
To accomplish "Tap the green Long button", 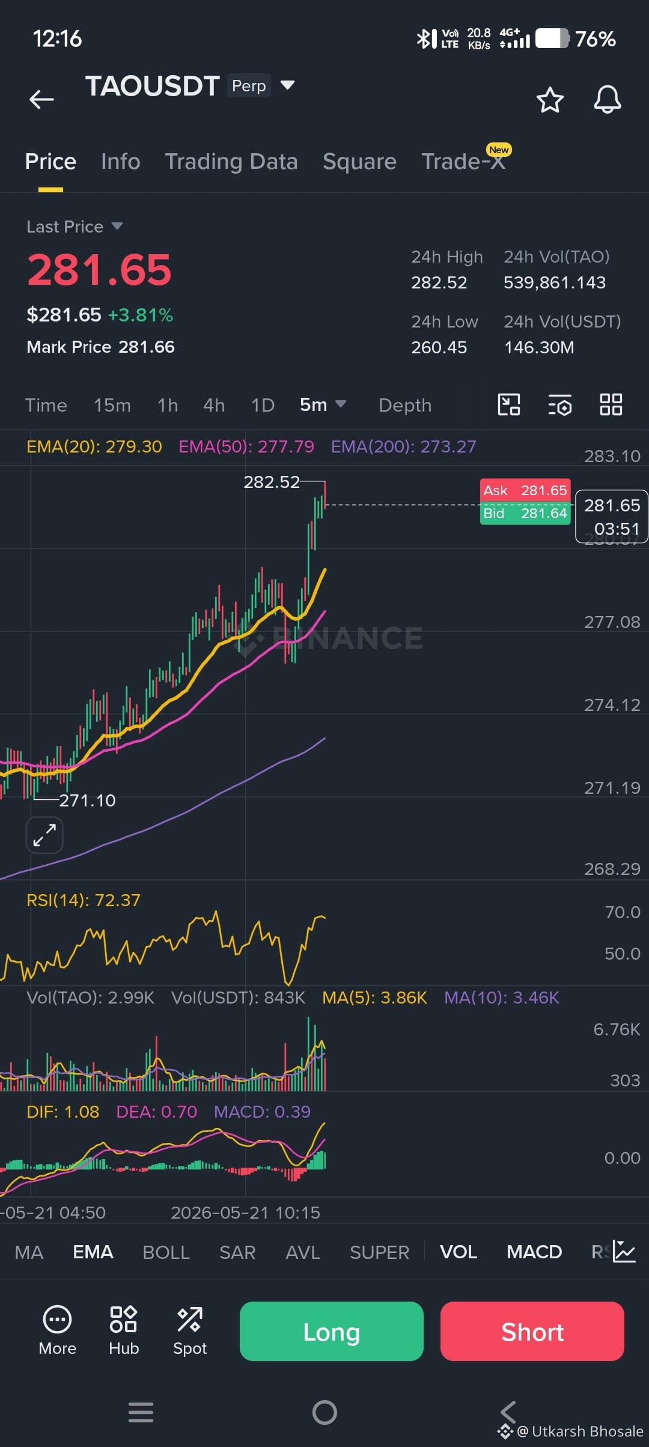I will tap(332, 1331).
